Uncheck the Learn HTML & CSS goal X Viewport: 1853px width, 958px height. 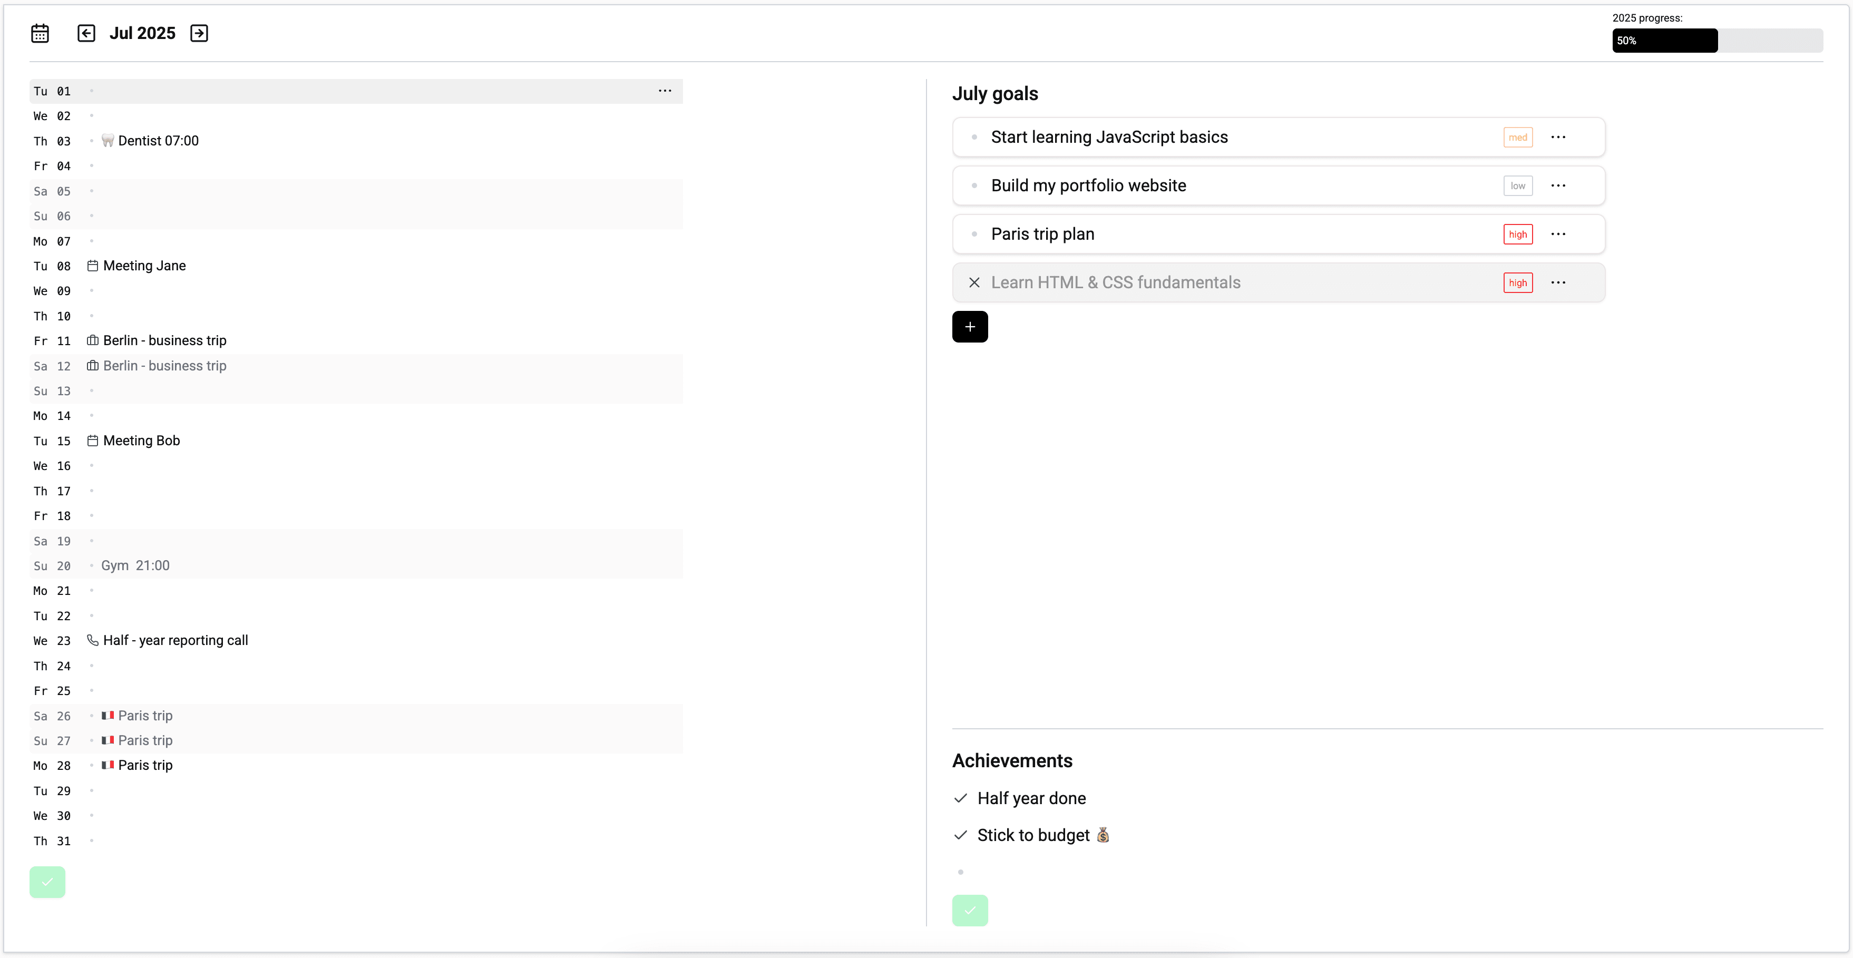point(974,282)
